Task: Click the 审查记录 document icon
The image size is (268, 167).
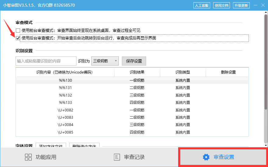Action: click(x=117, y=157)
